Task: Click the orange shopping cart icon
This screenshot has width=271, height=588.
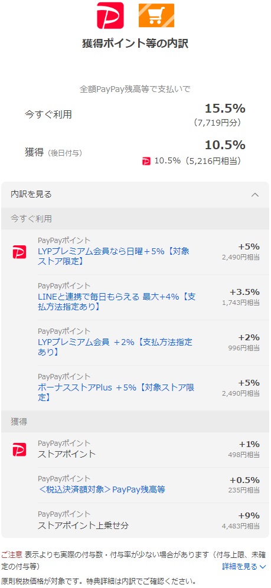Action: 156,15
